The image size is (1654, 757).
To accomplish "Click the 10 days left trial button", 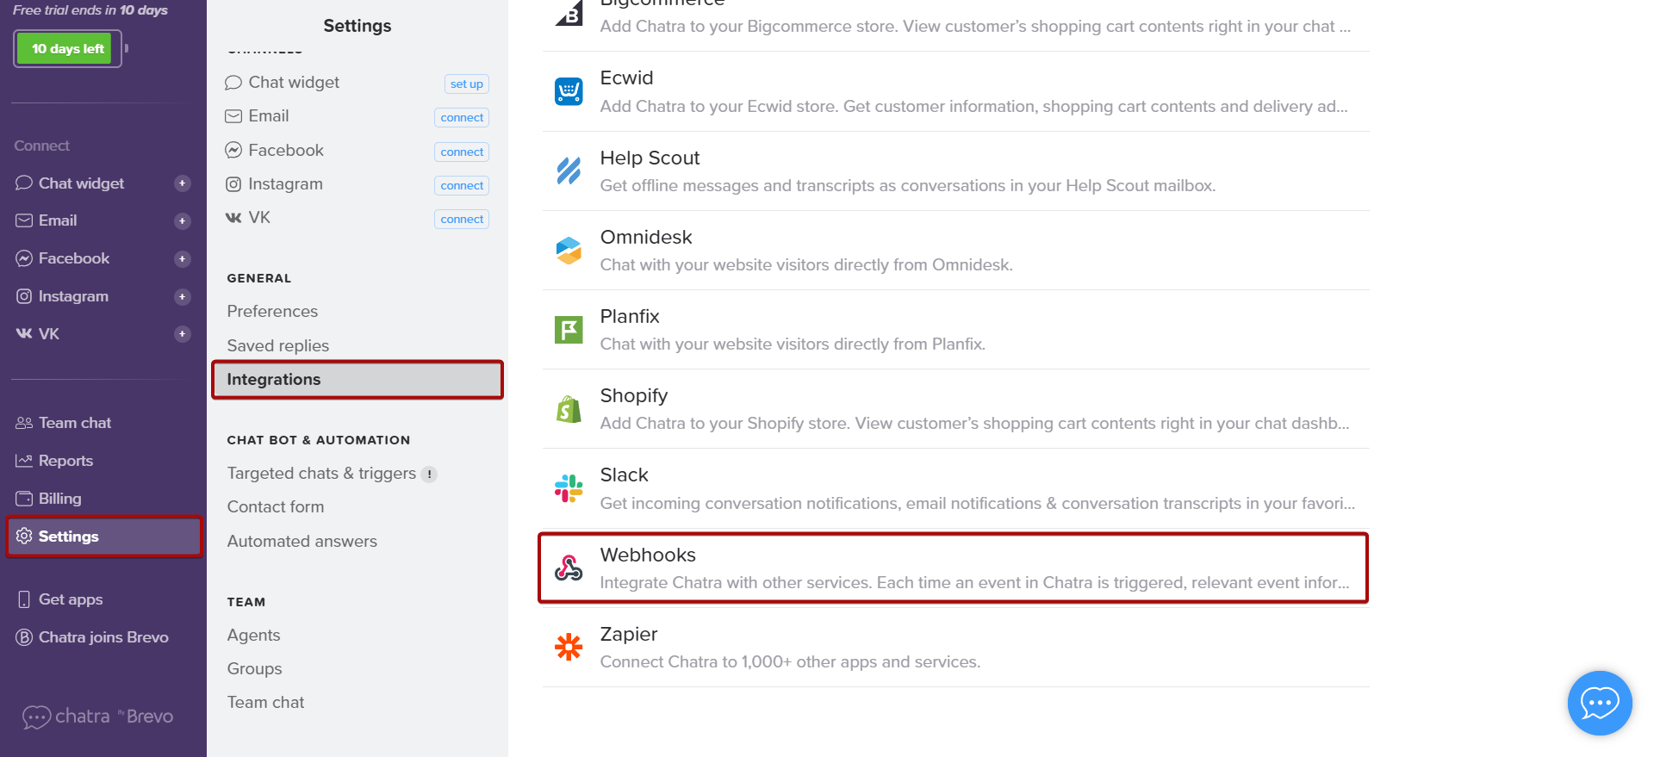I will pos(68,49).
